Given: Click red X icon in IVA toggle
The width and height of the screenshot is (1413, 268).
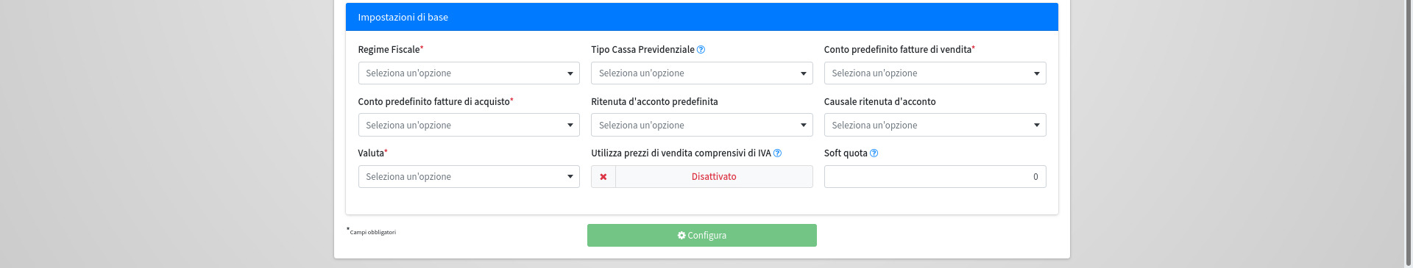Looking at the screenshot, I should point(603,177).
